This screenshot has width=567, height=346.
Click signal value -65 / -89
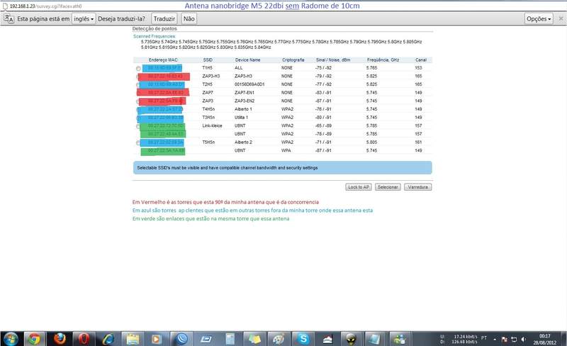(x=323, y=126)
